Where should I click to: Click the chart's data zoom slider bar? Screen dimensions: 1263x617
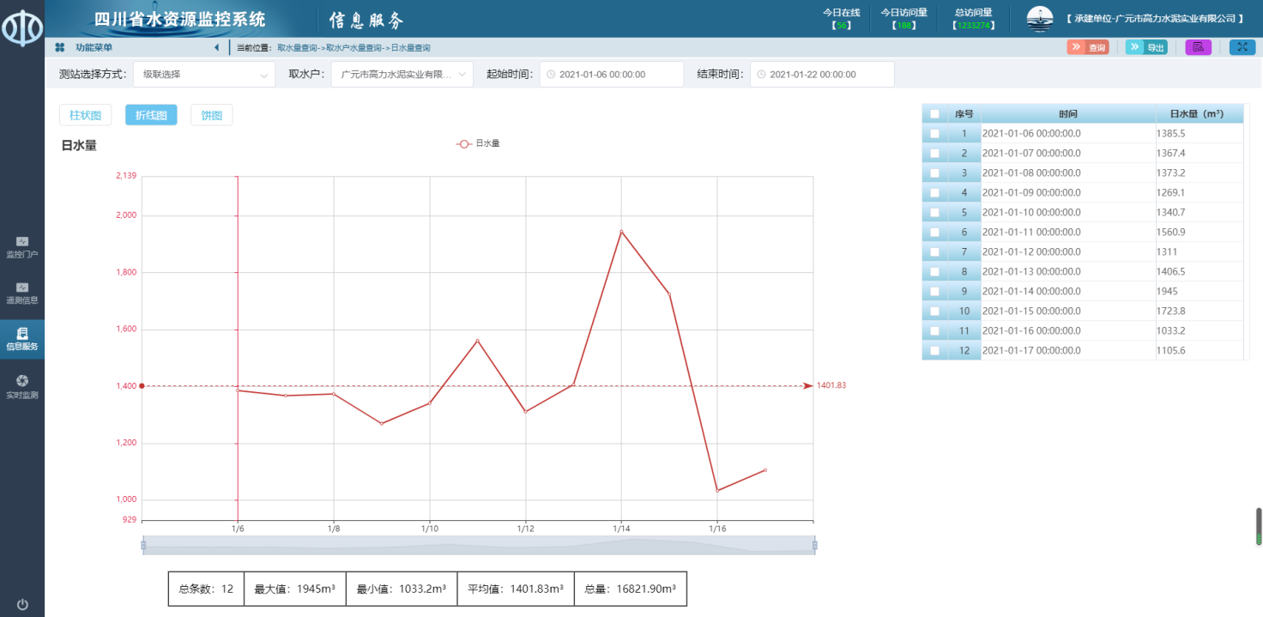(x=478, y=545)
